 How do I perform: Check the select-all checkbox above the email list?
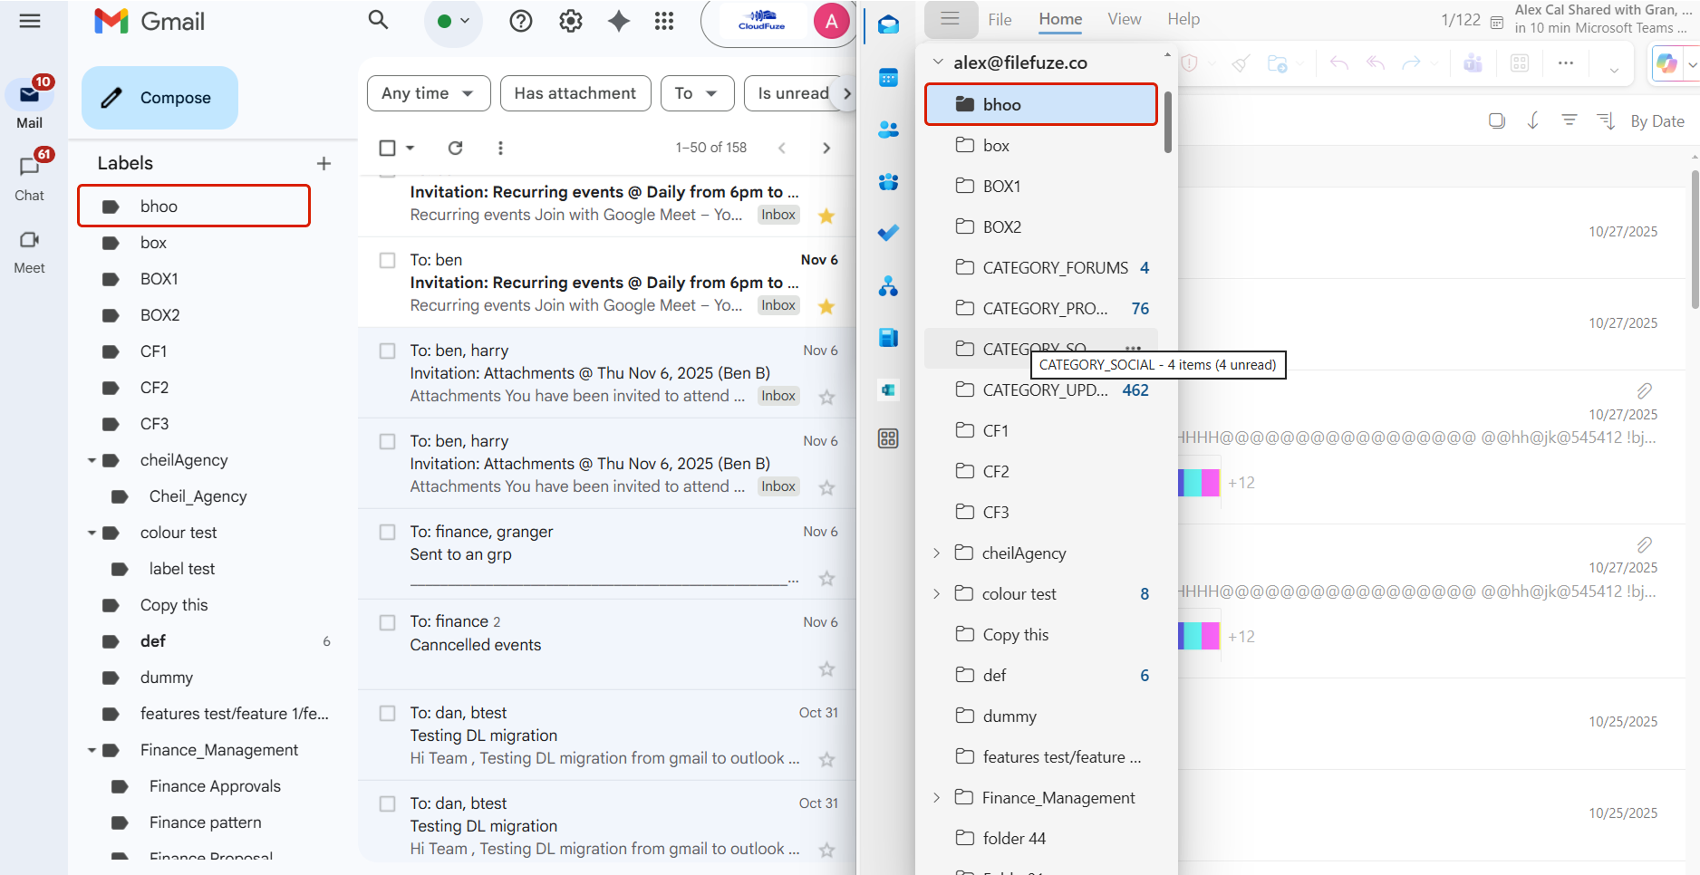(x=388, y=147)
